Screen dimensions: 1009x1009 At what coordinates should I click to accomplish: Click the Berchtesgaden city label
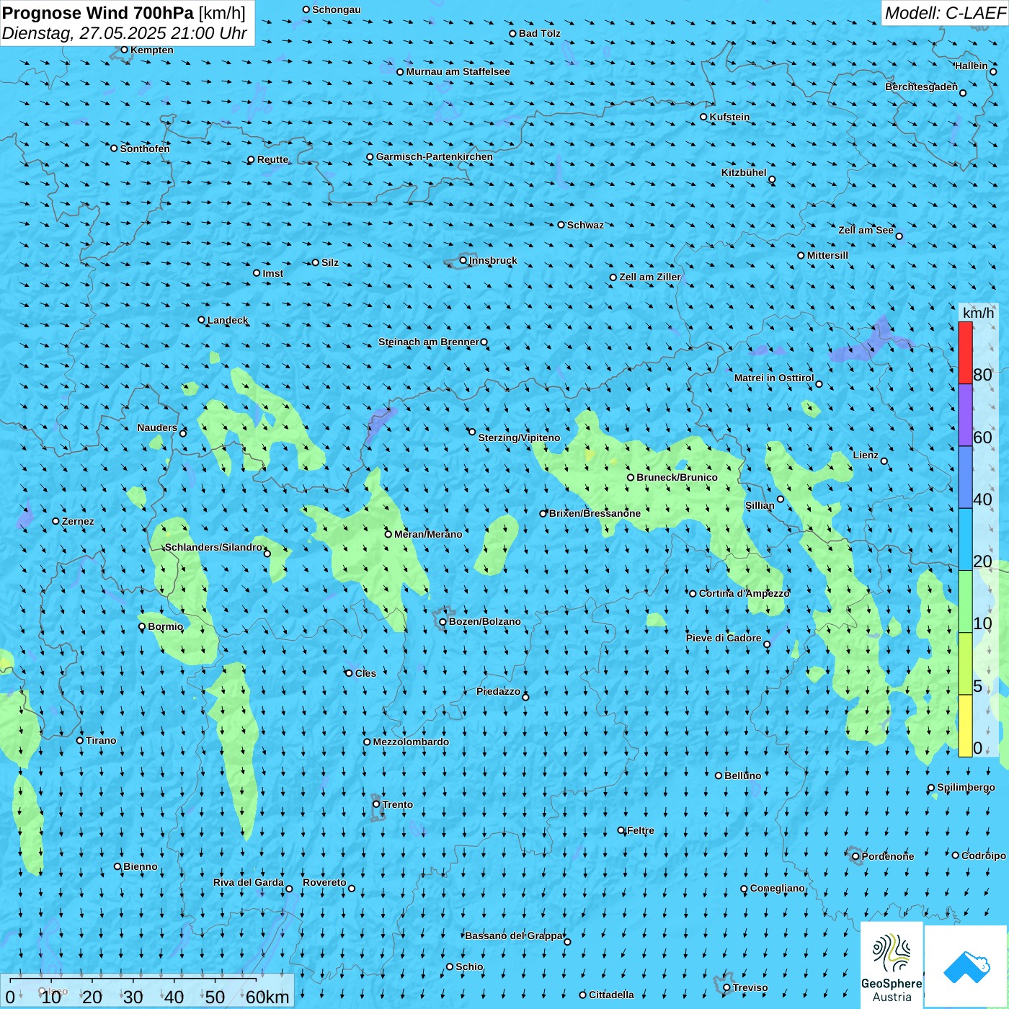(922, 86)
